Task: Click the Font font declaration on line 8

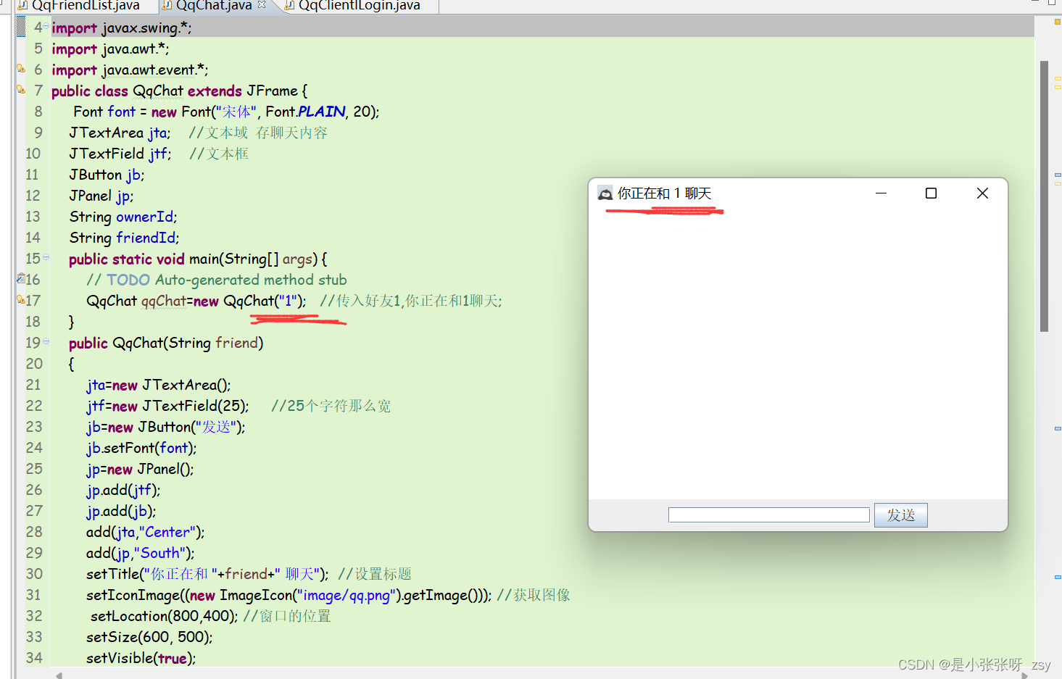Action: (226, 112)
